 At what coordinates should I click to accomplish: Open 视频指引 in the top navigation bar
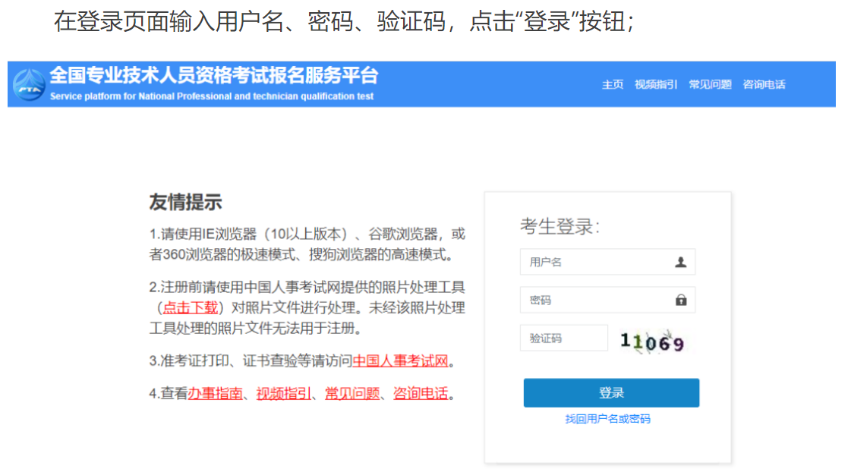pos(656,84)
